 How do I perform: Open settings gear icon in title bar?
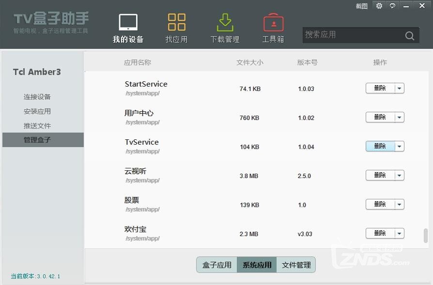click(x=379, y=5)
